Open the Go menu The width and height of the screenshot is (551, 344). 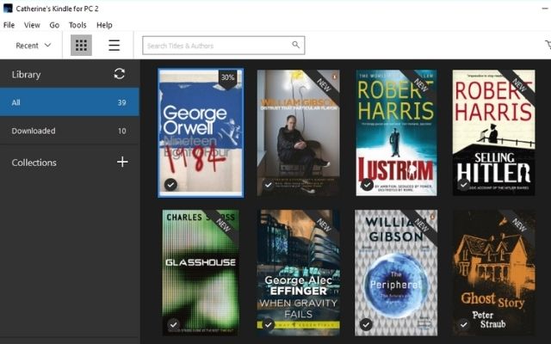click(54, 25)
